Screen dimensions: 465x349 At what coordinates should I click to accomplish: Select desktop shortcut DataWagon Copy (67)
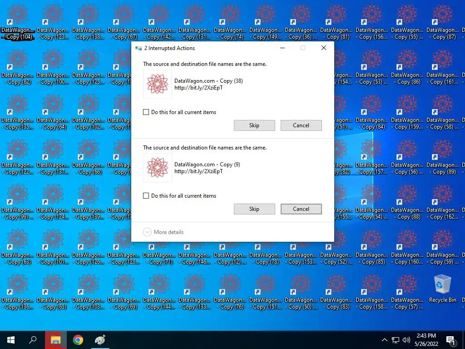(124, 21)
